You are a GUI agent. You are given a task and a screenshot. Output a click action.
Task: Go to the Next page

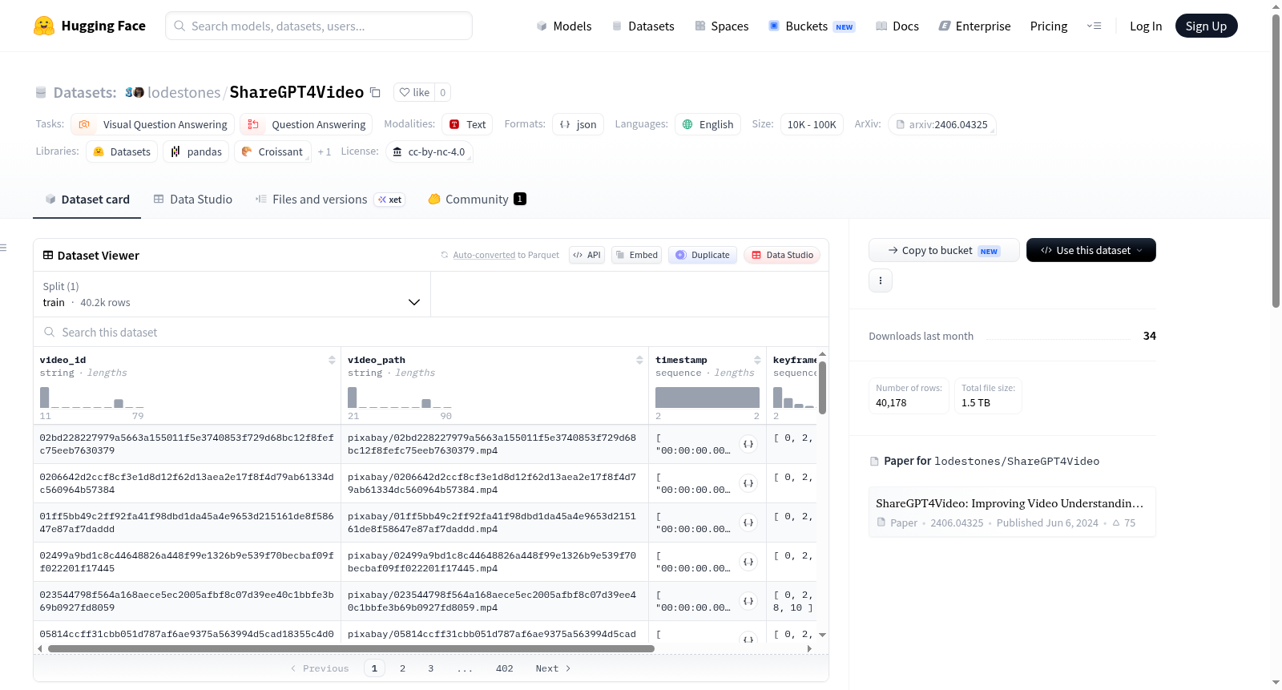[553, 668]
